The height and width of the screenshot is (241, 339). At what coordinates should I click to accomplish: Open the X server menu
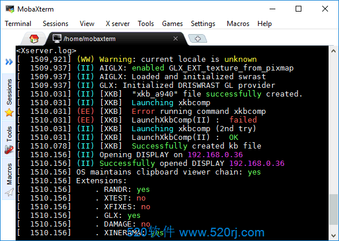point(117,24)
